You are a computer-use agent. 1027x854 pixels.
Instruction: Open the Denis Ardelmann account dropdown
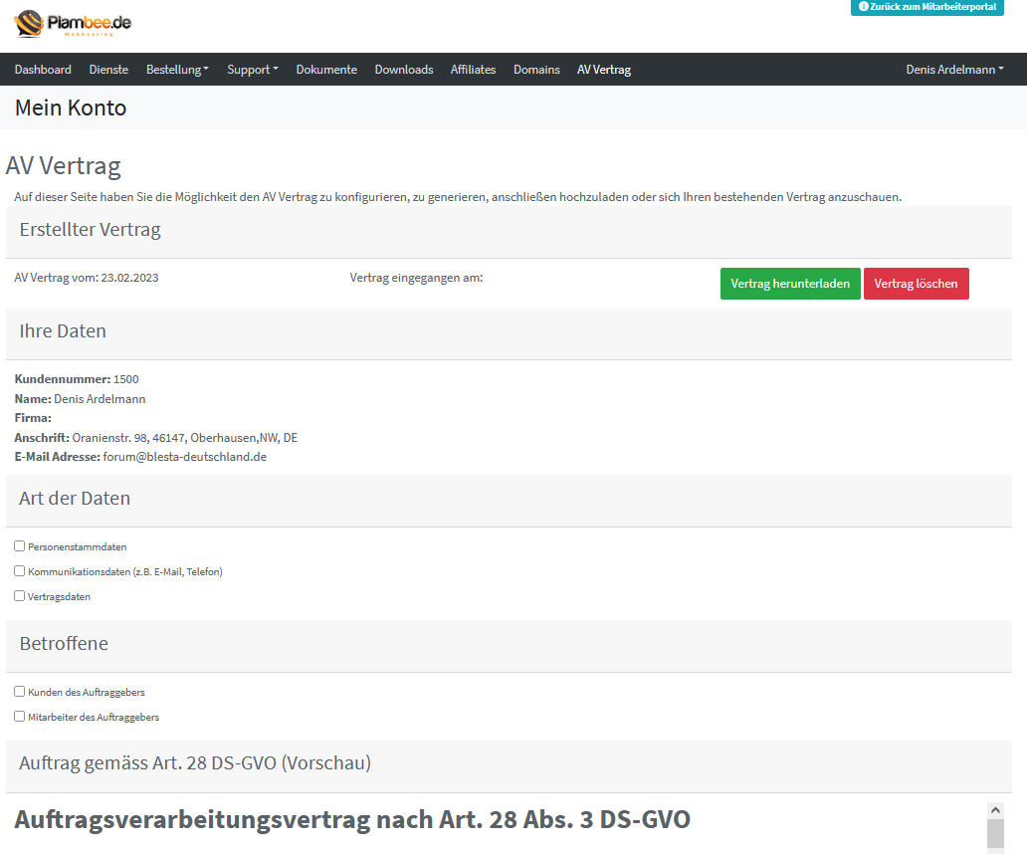953,70
